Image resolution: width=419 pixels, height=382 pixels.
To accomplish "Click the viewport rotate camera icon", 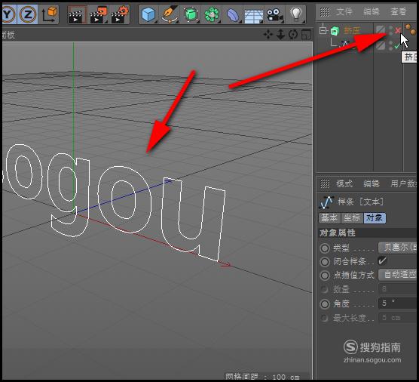I will click(x=293, y=35).
